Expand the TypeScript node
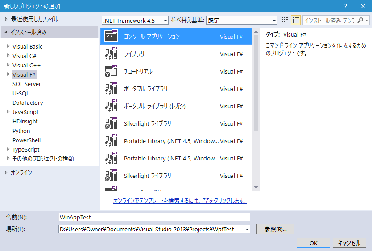 [8, 149]
